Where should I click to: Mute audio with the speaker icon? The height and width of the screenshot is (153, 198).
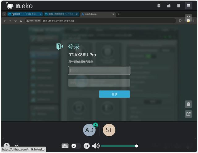click(x=96, y=146)
